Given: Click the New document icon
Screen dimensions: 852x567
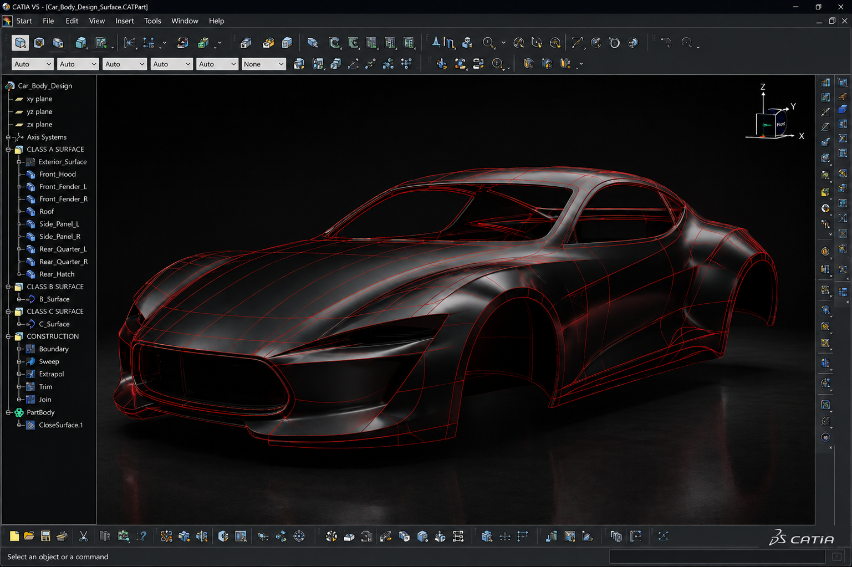Looking at the screenshot, I should (x=14, y=536).
